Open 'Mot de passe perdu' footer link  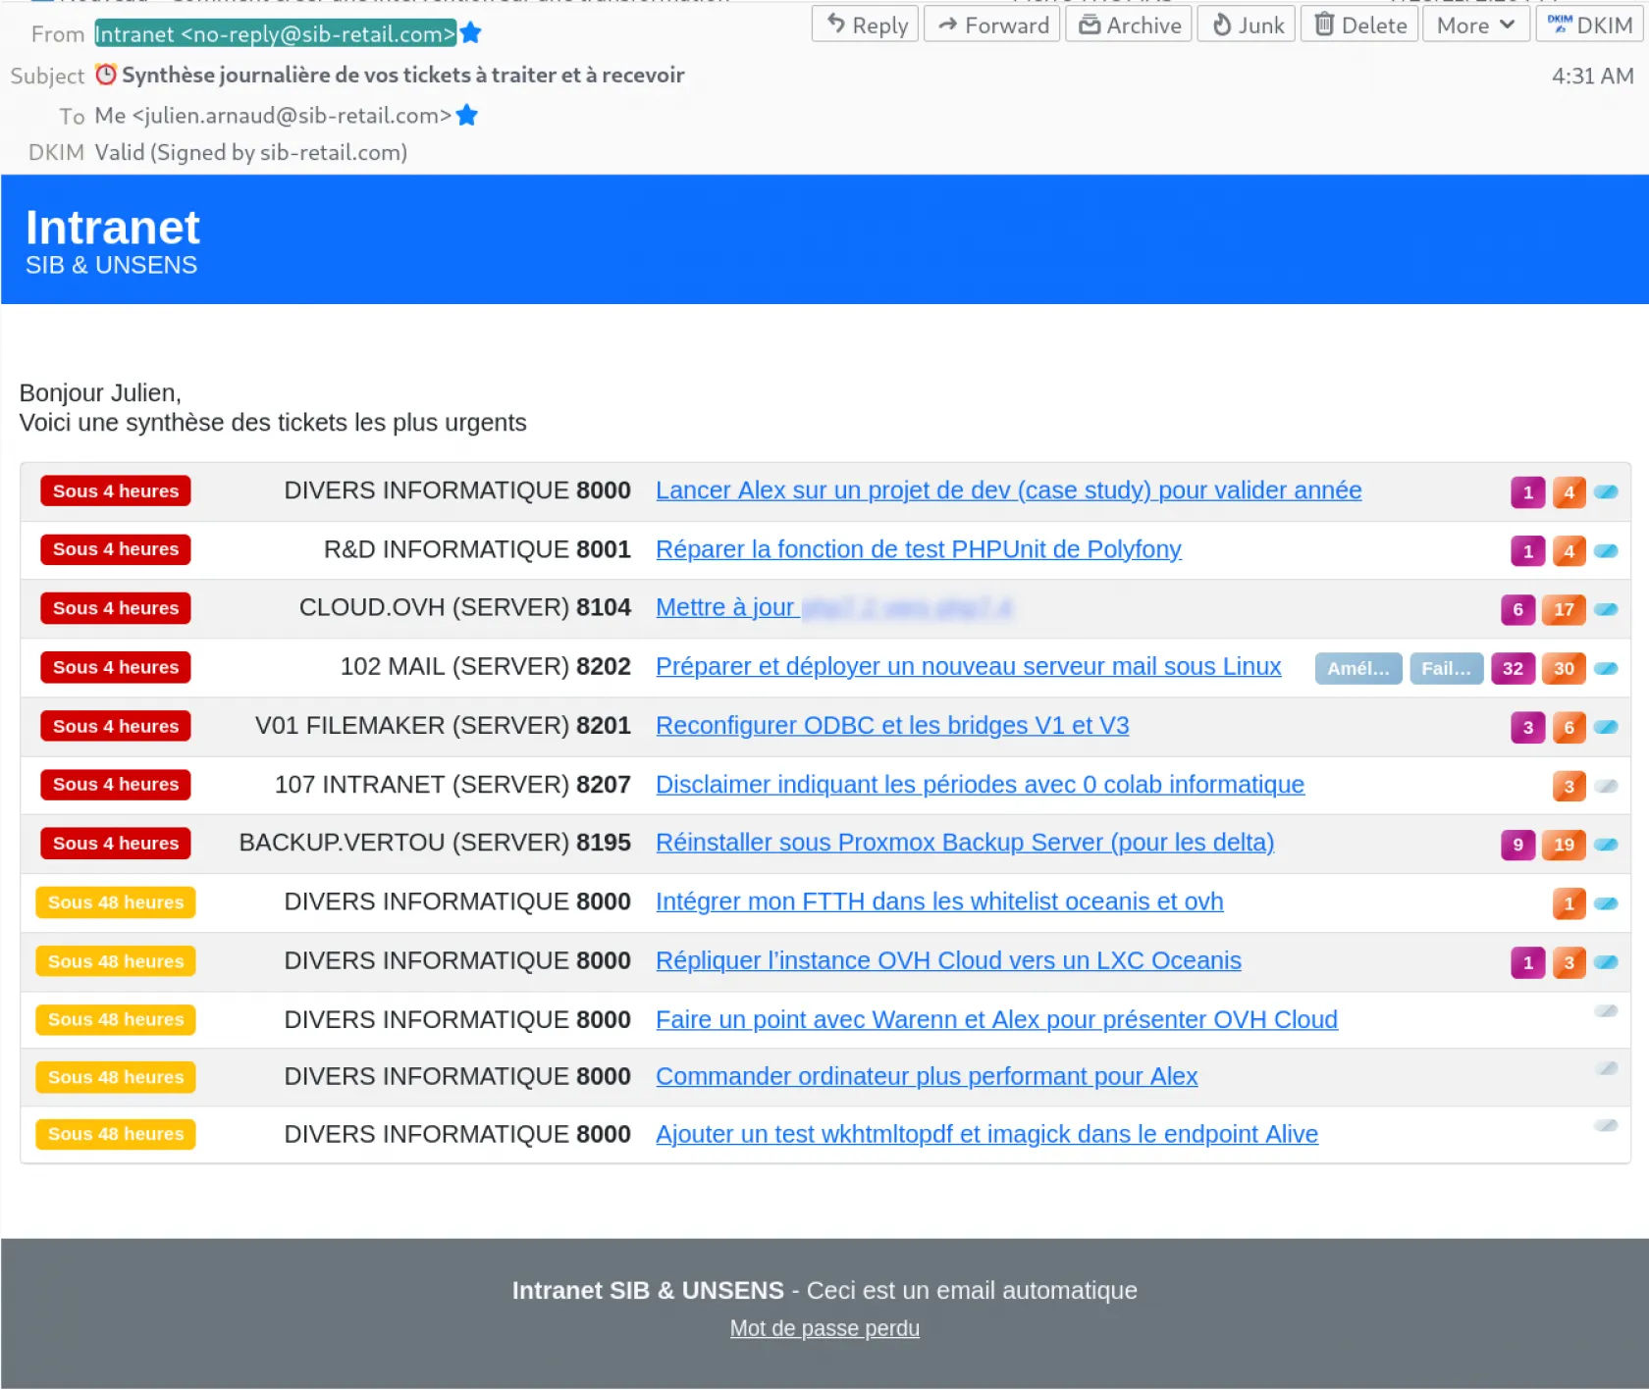tap(824, 1328)
